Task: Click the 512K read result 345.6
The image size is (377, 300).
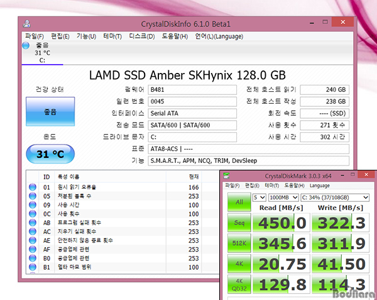Action: point(281,243)
